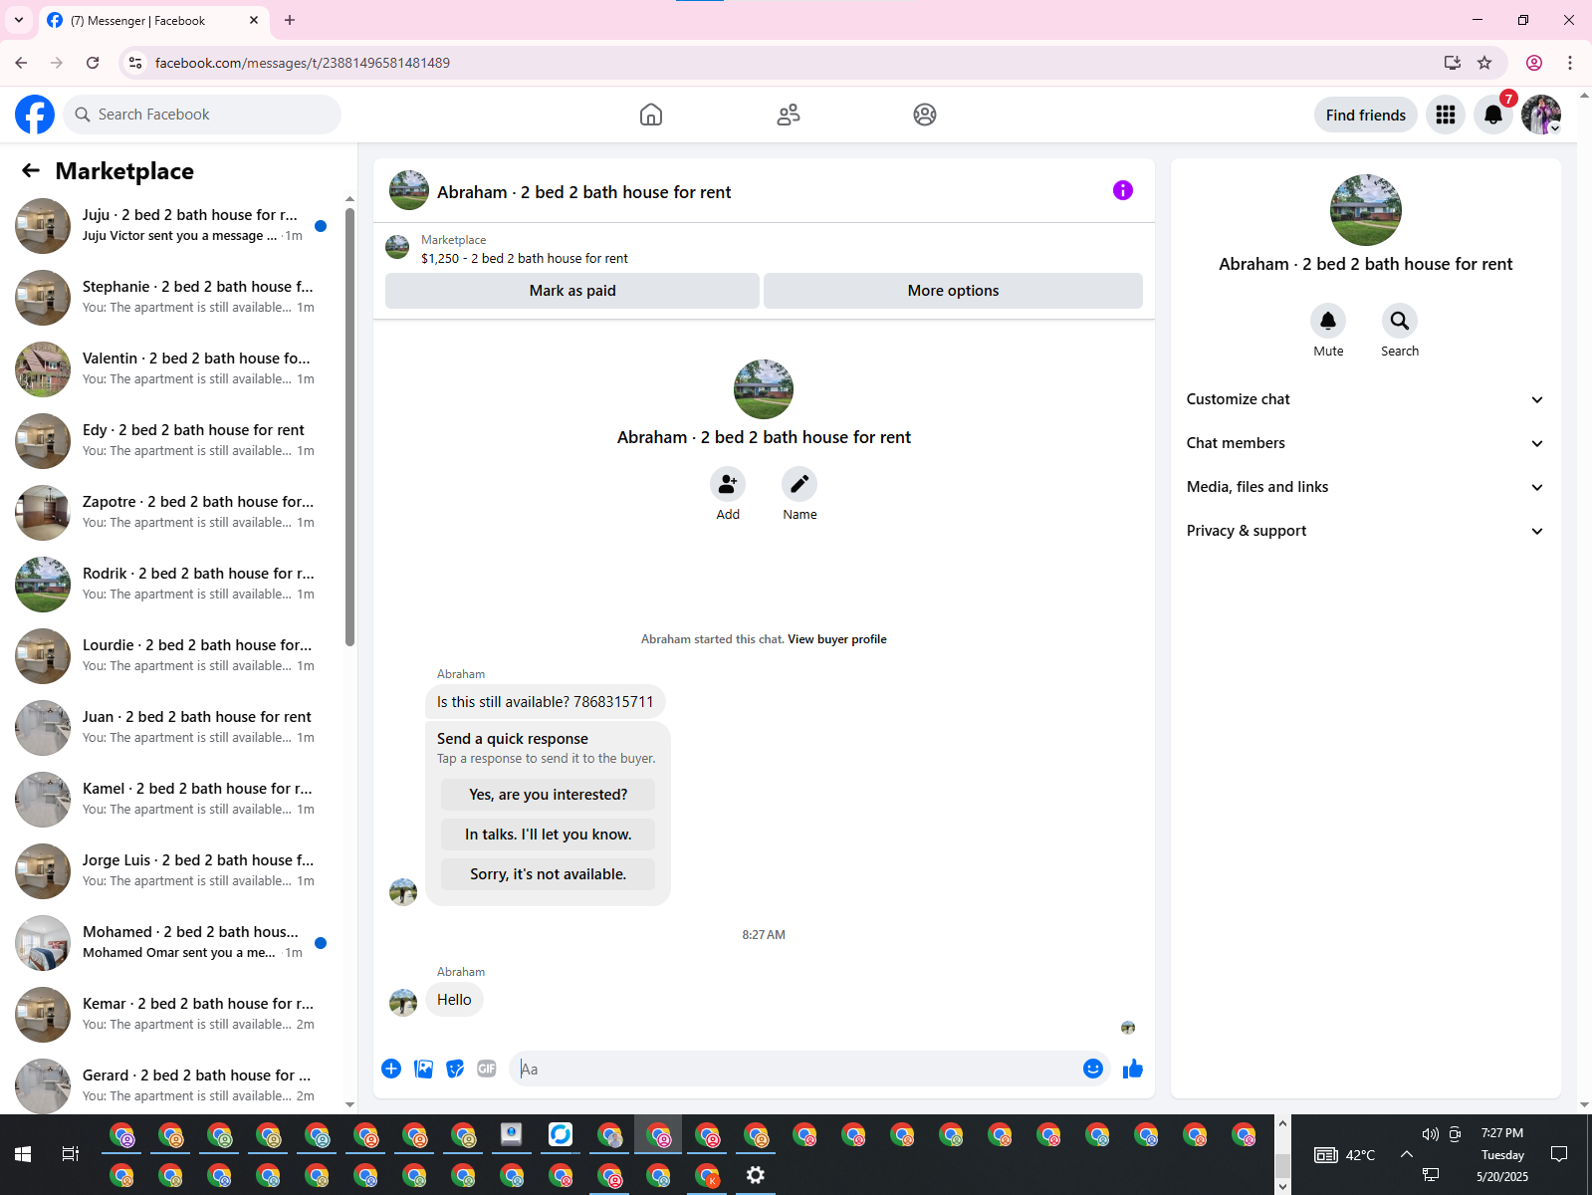Viewport: 1592px width, 1195px height.
Task: Choose a sticker icon in composer
Action: [455, 1069]
